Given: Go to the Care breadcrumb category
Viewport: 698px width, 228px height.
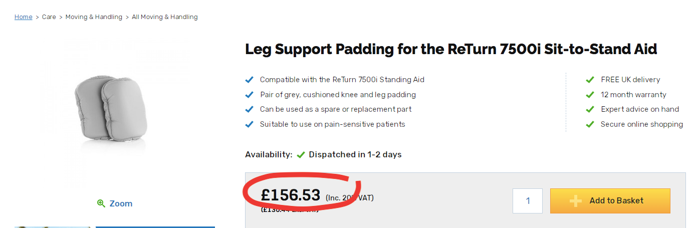Looking at the screenshot, I should [x=49, y=17].
